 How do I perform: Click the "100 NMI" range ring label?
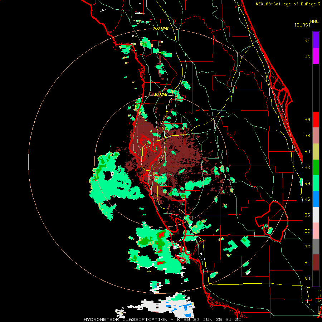pos(161,28)
